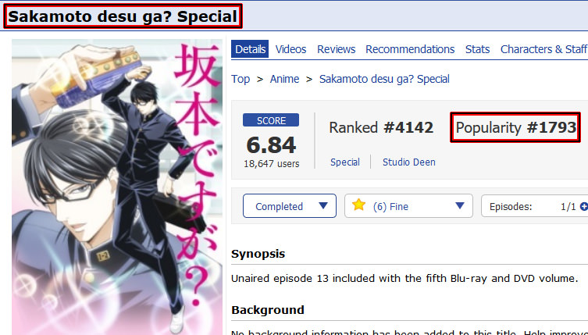Viewport: 588px width, 335px height.
Task: Open the Sakamoto anime cover image
Action: (117, 187)
